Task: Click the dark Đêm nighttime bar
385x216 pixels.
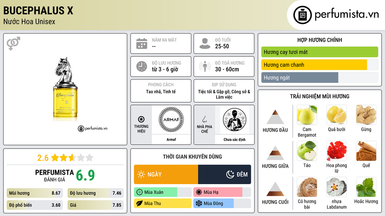Action: point(225,174)
